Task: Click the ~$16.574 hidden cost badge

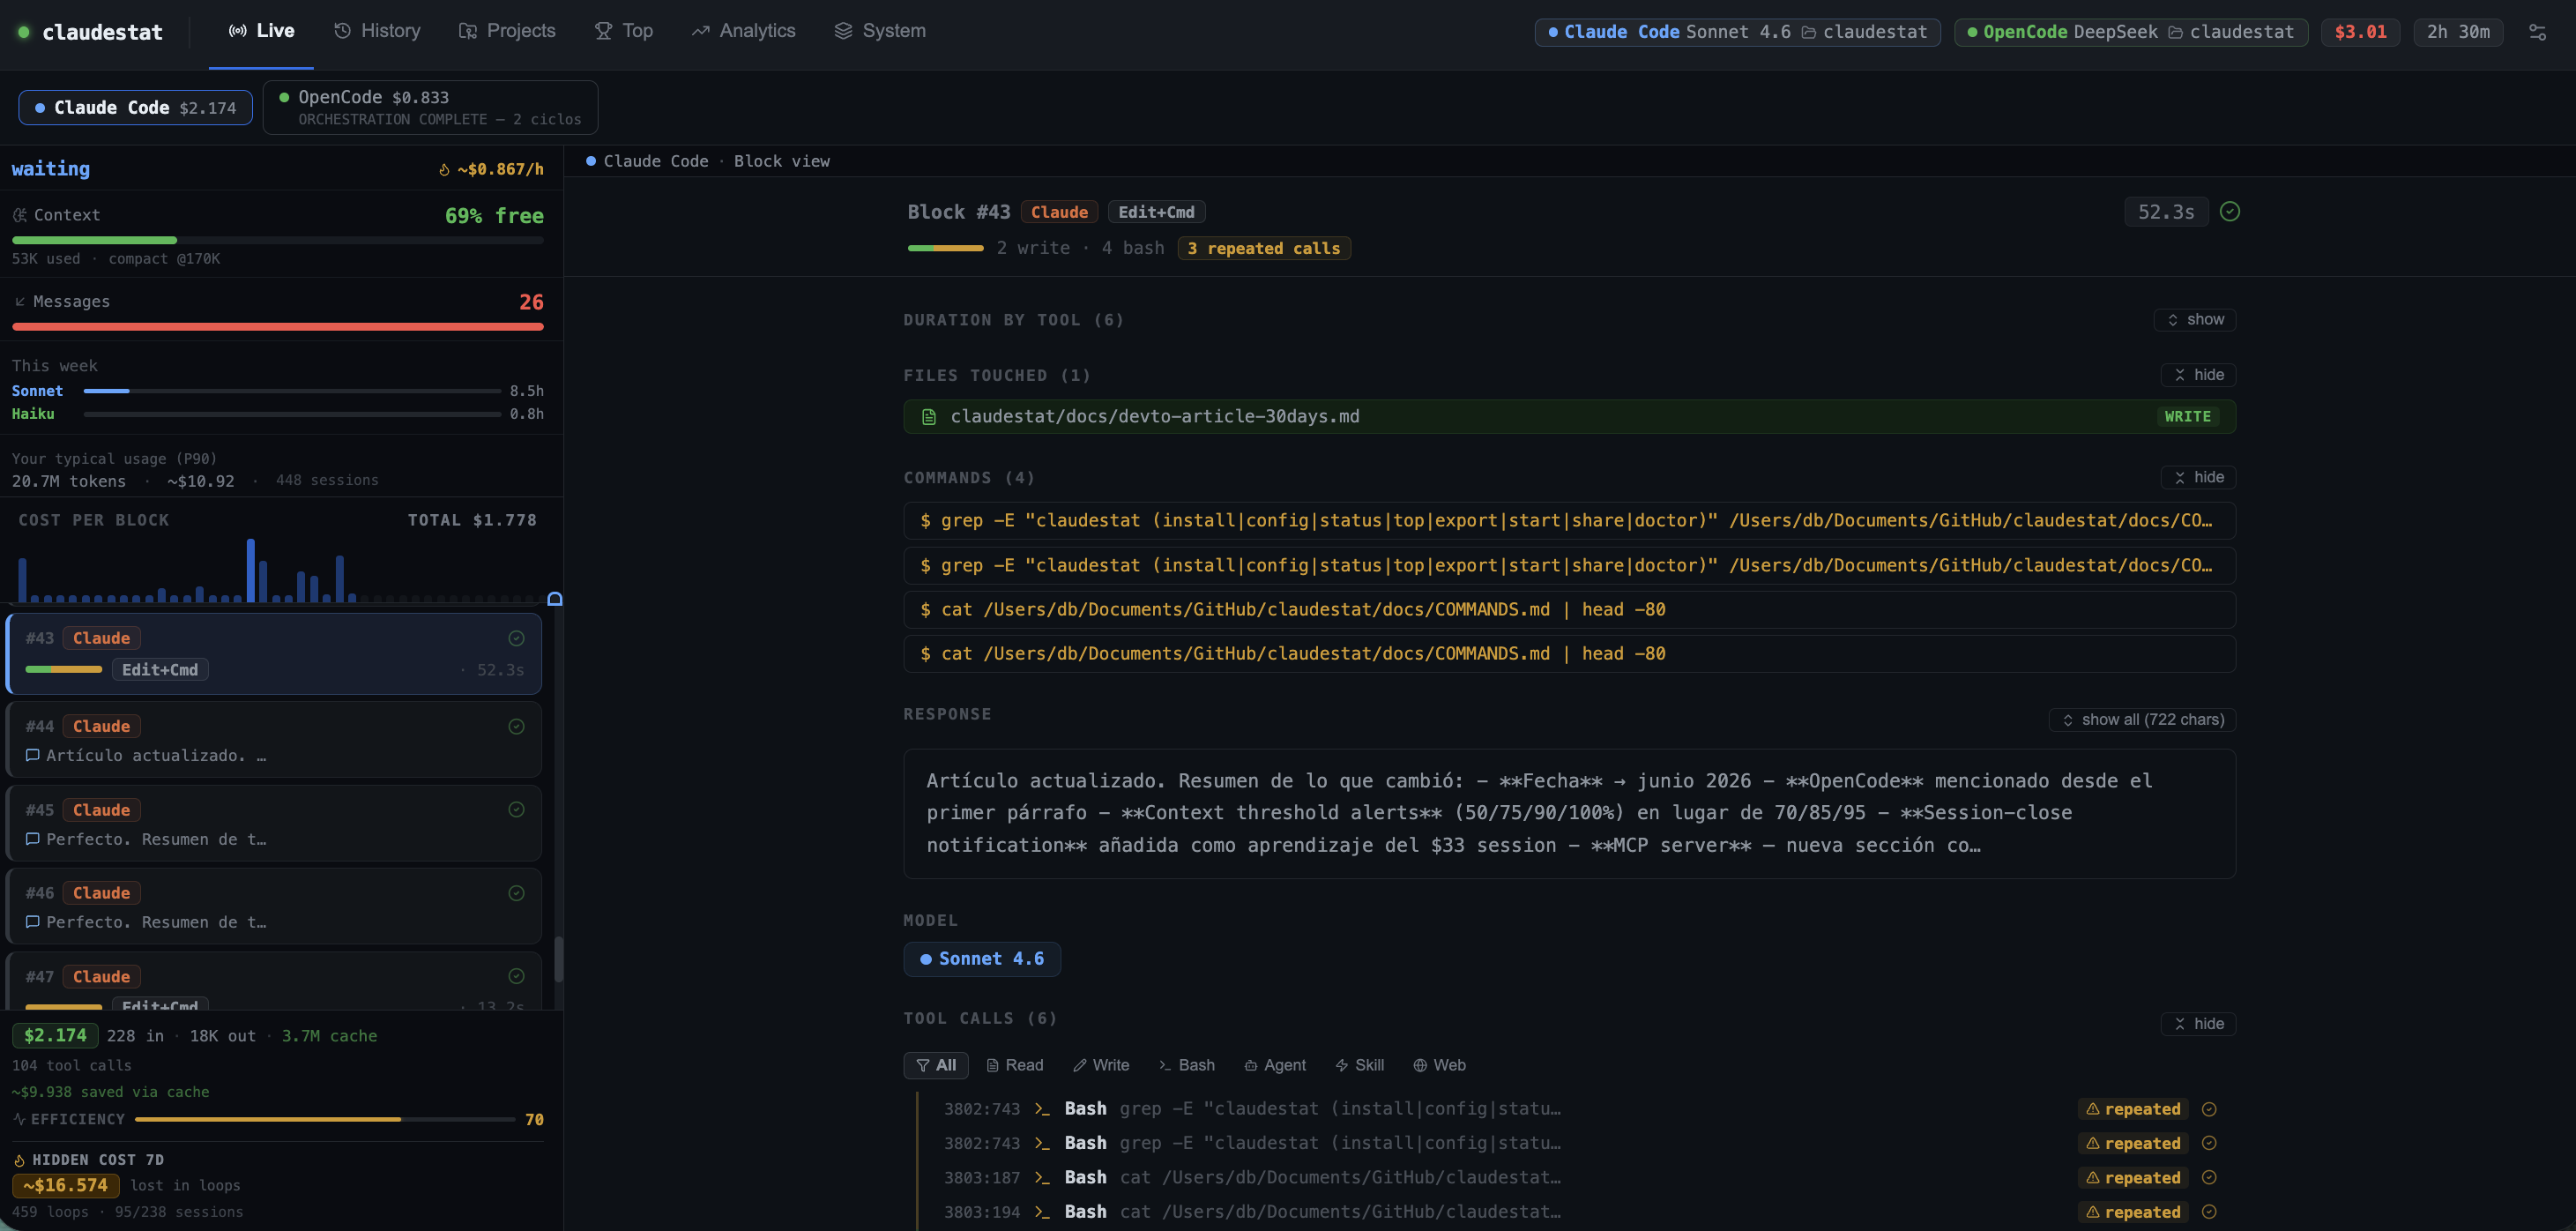Action: tap(66, 1185)
